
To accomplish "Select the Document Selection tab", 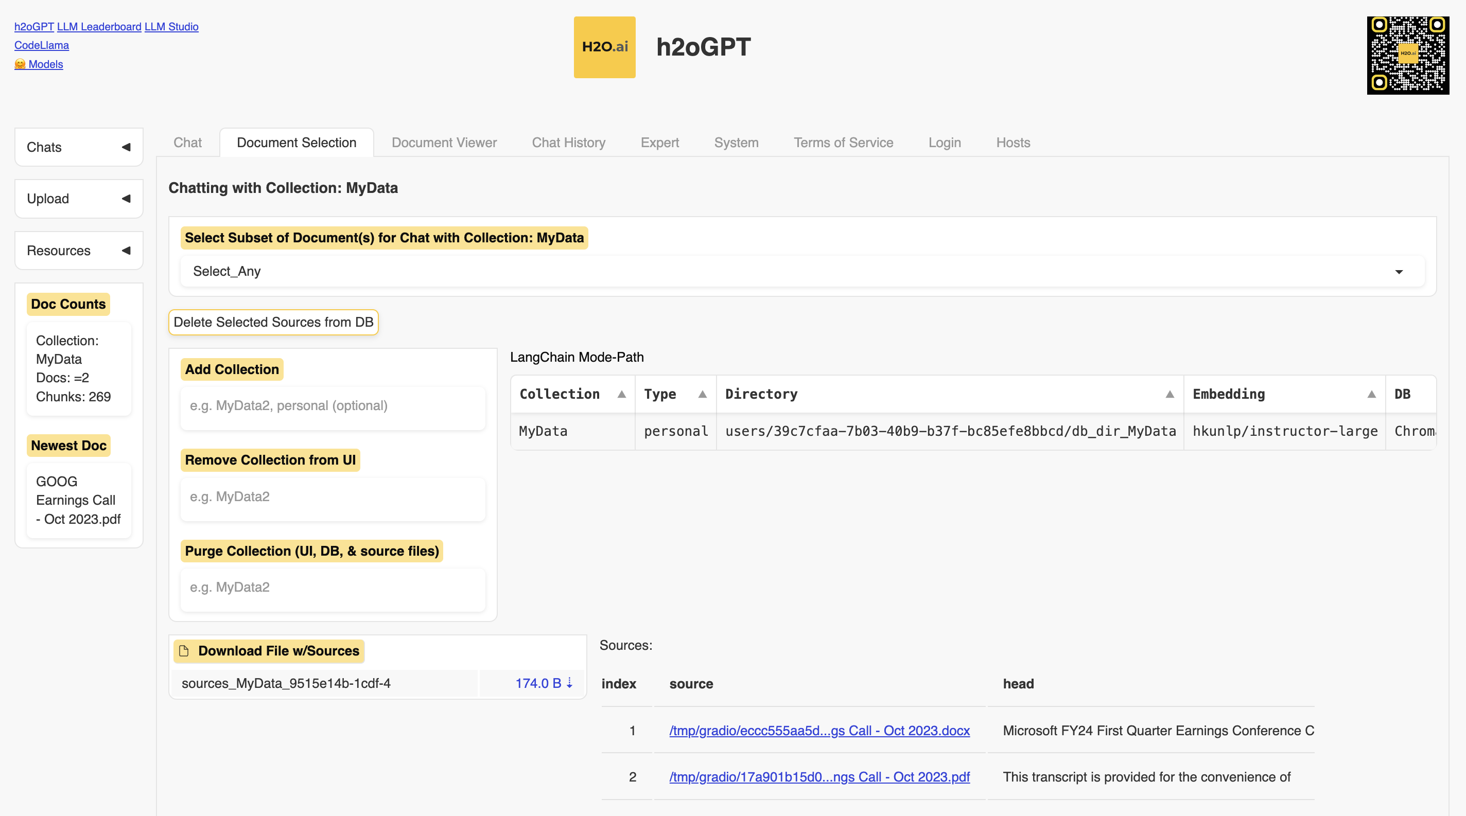I will [x=296, y=143].
